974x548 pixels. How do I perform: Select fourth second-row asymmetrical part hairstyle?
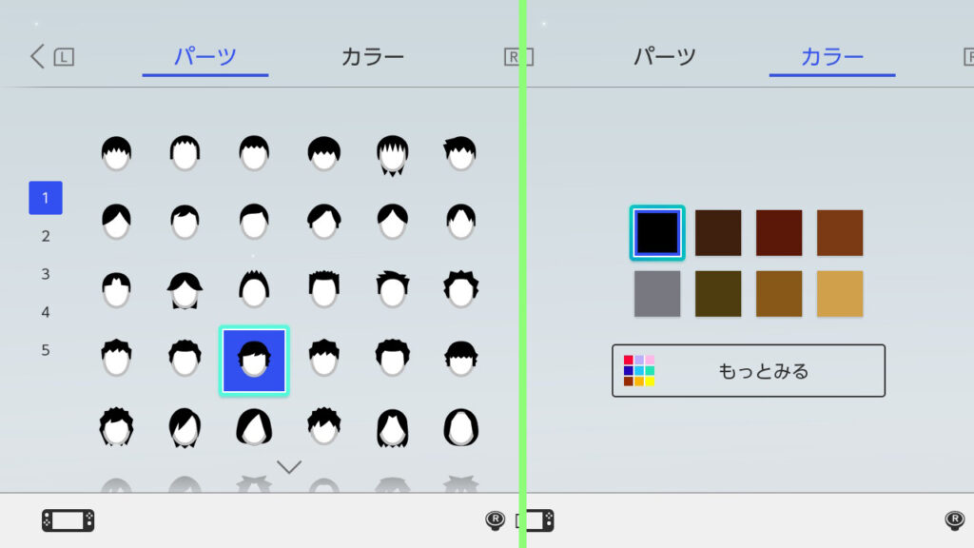click(x=323, y=221)
